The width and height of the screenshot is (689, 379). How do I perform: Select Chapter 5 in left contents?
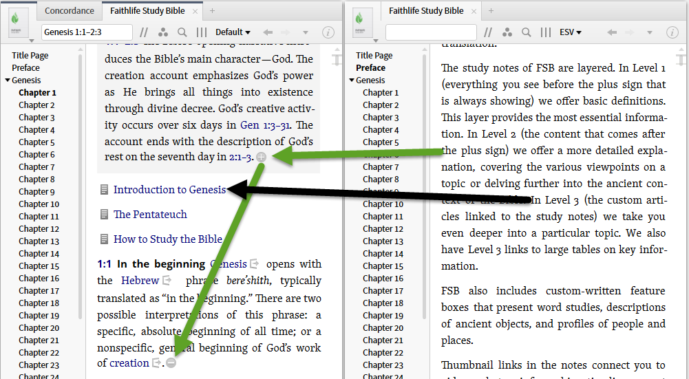tap(36, 142)
